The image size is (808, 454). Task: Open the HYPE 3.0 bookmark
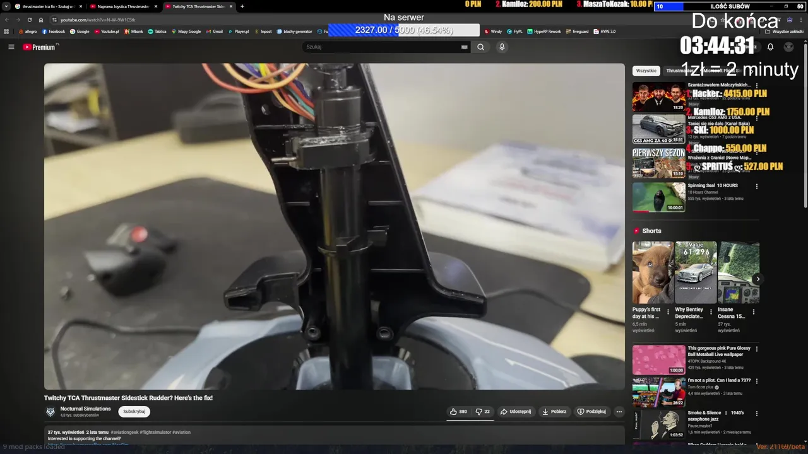(605, 31)
